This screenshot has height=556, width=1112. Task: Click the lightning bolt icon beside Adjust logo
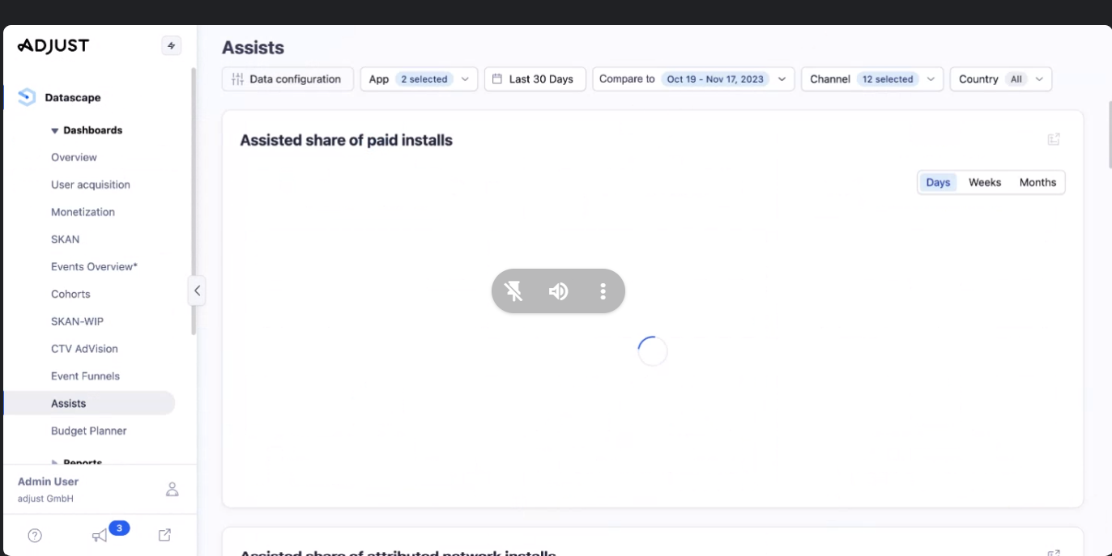click(x=171, y=46)
